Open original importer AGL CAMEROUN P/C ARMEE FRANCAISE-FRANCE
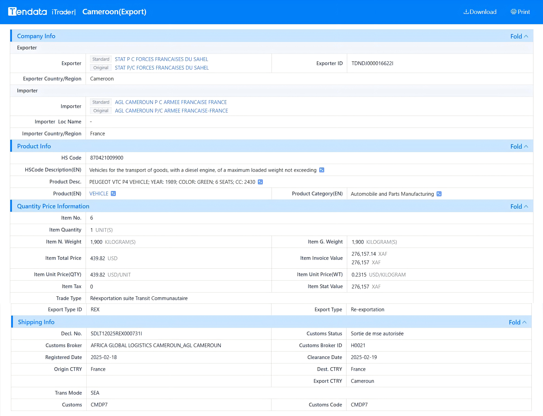This screenshot has height=416, width=543. [172, 110]
